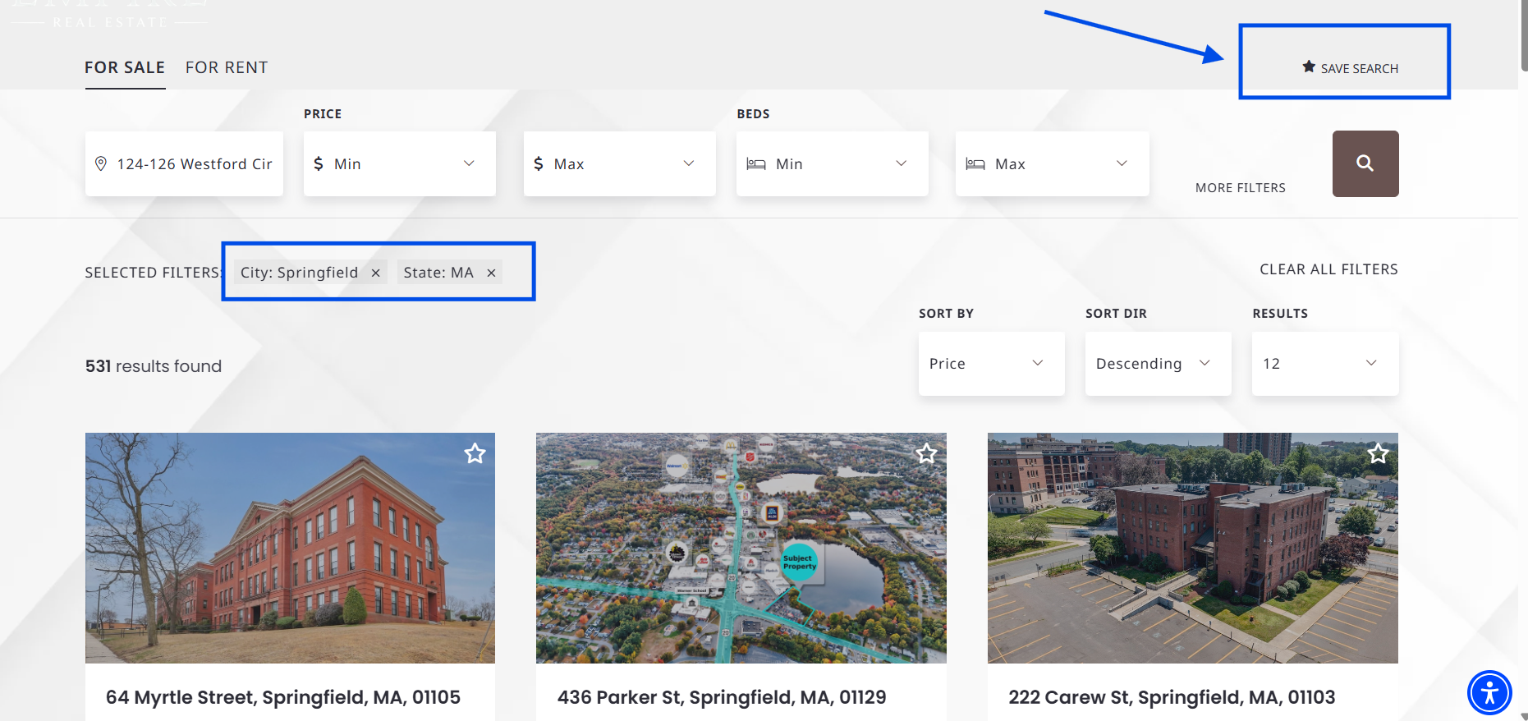
Task: Click the brown magnifying glass search button
Action: coord(1365,163)
